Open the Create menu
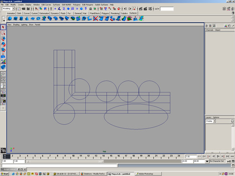Image resolution: width=235 pixels, height=176 pixels. [x=21, y=4]
